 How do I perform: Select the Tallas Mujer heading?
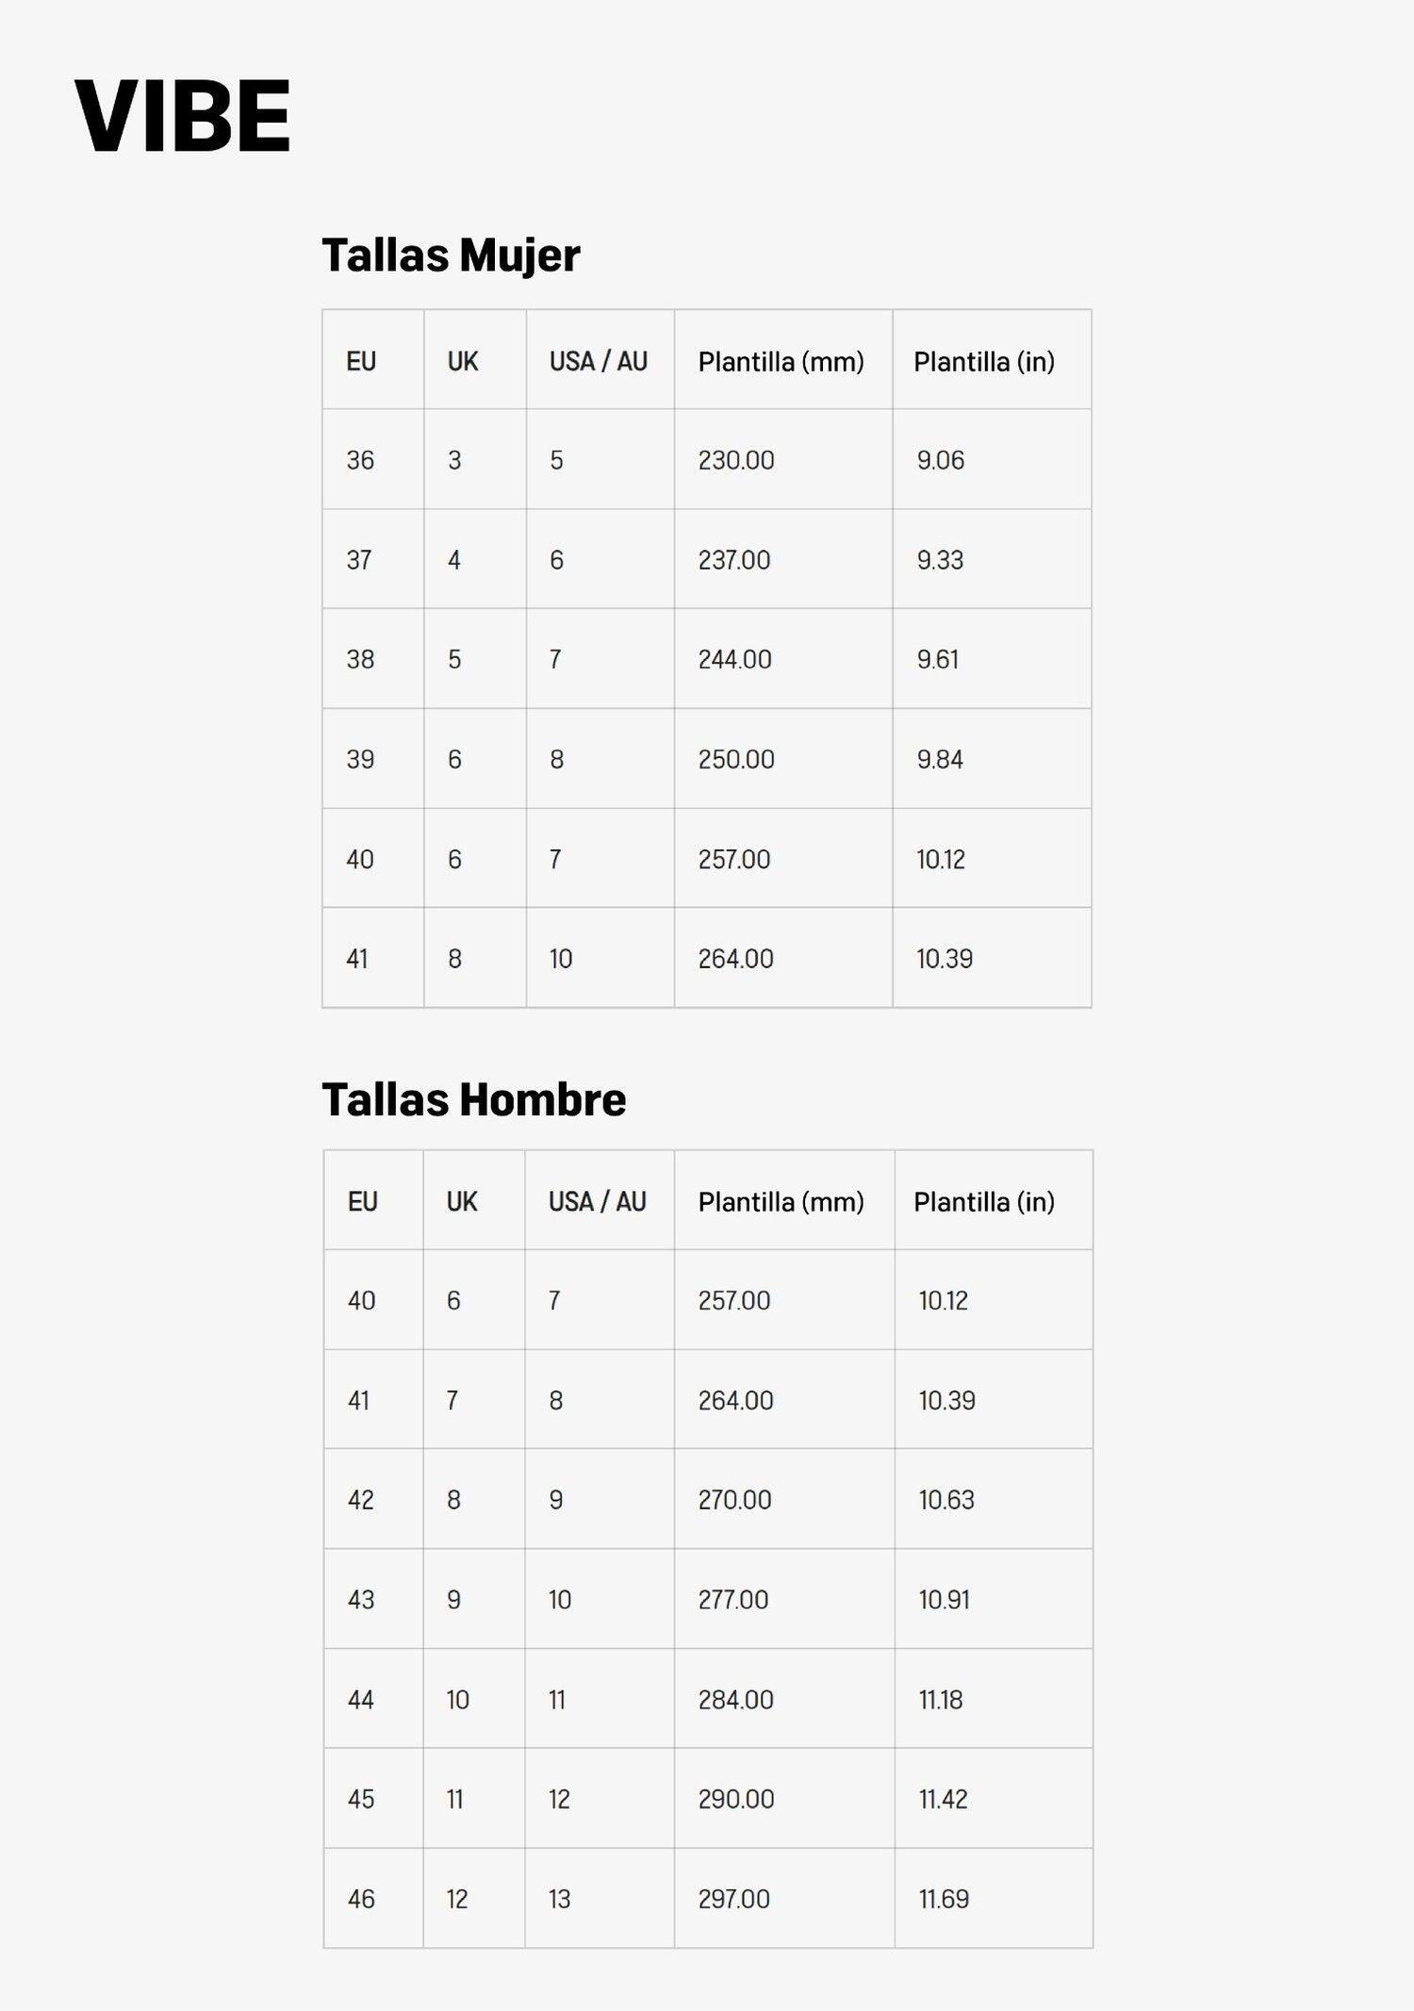[451, 255]
